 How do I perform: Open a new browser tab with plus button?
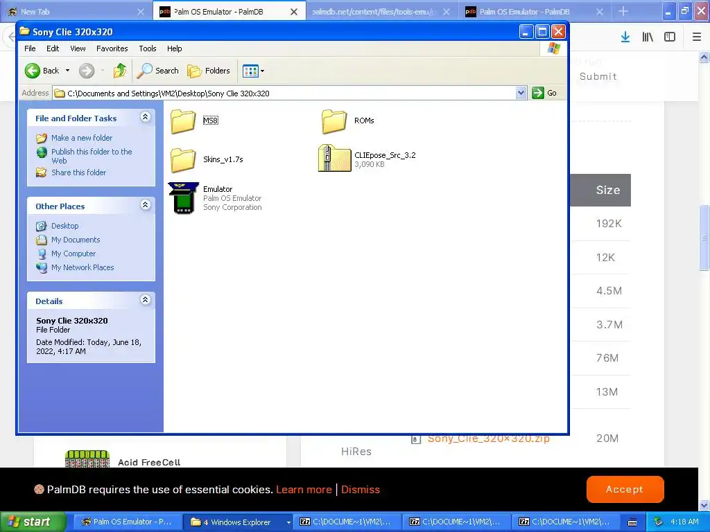[623, 11]
